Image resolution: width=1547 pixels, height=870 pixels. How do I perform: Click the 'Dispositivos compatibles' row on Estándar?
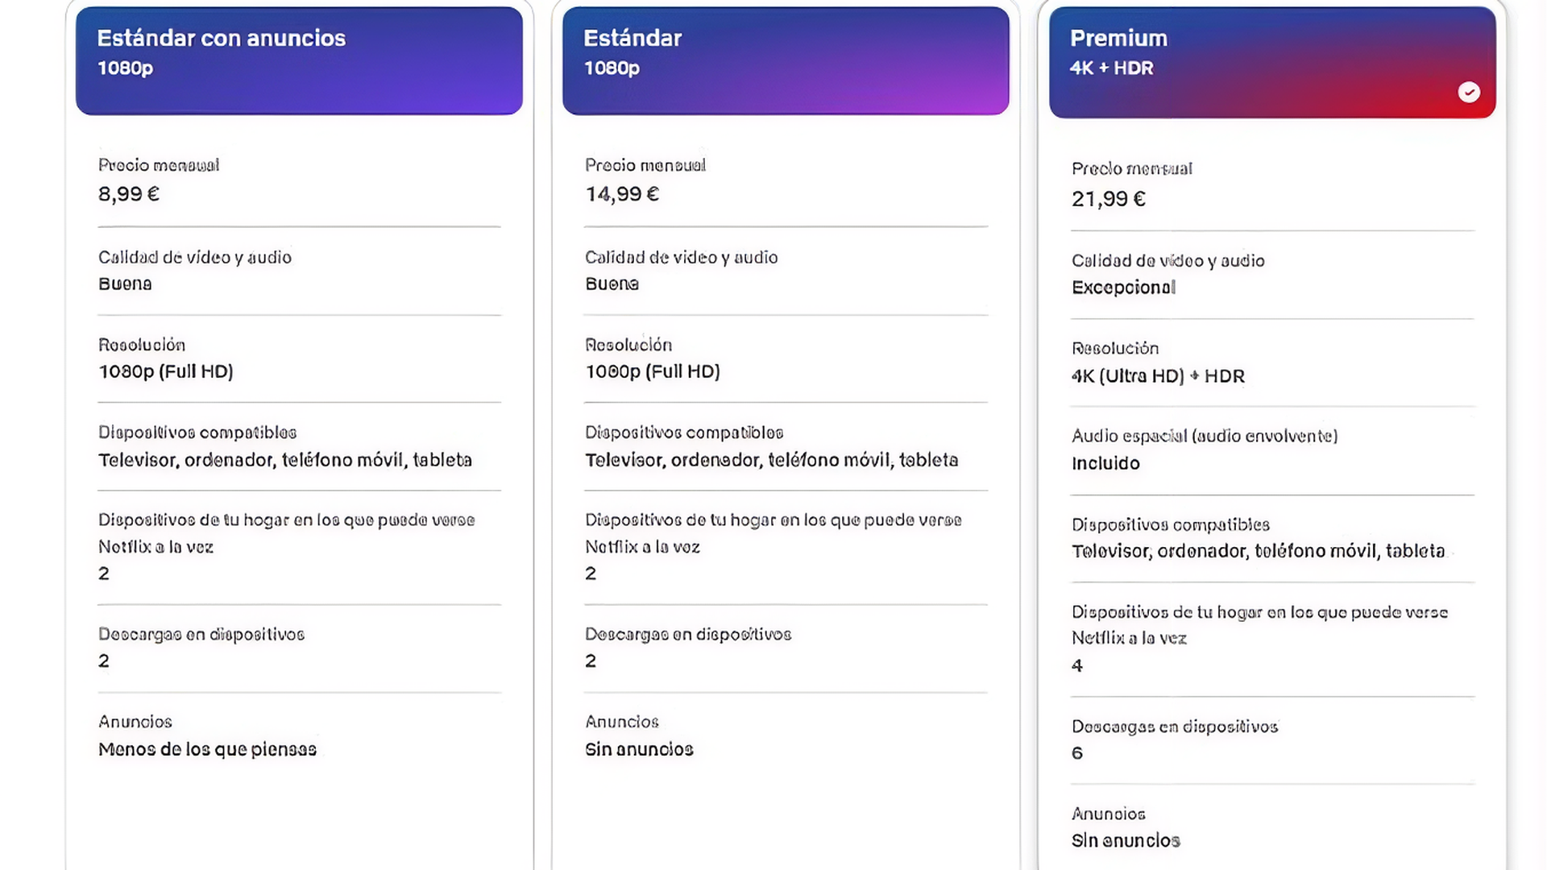[683, 433]
